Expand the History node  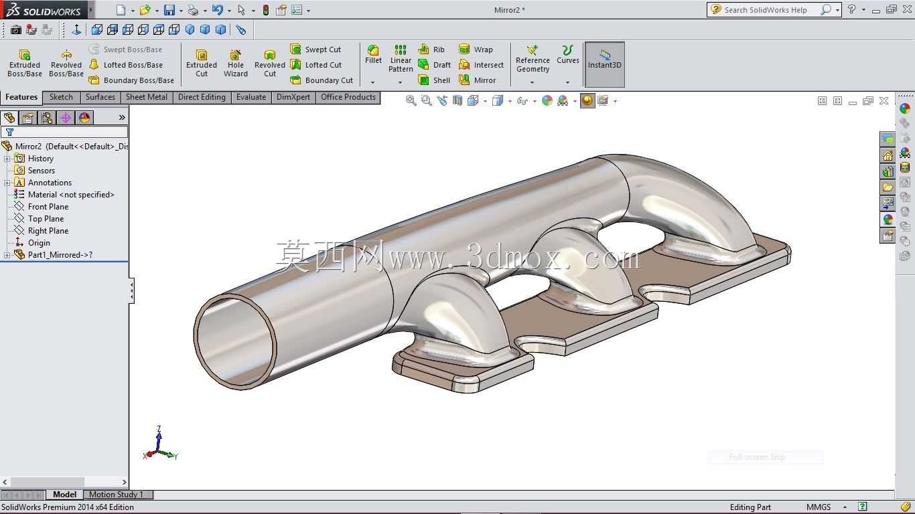click(7, 159)
